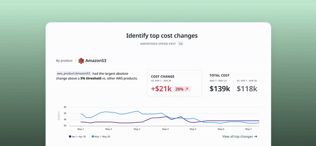
Task: Click the Identify top cost changes title
Action: [x=162, y=36]
